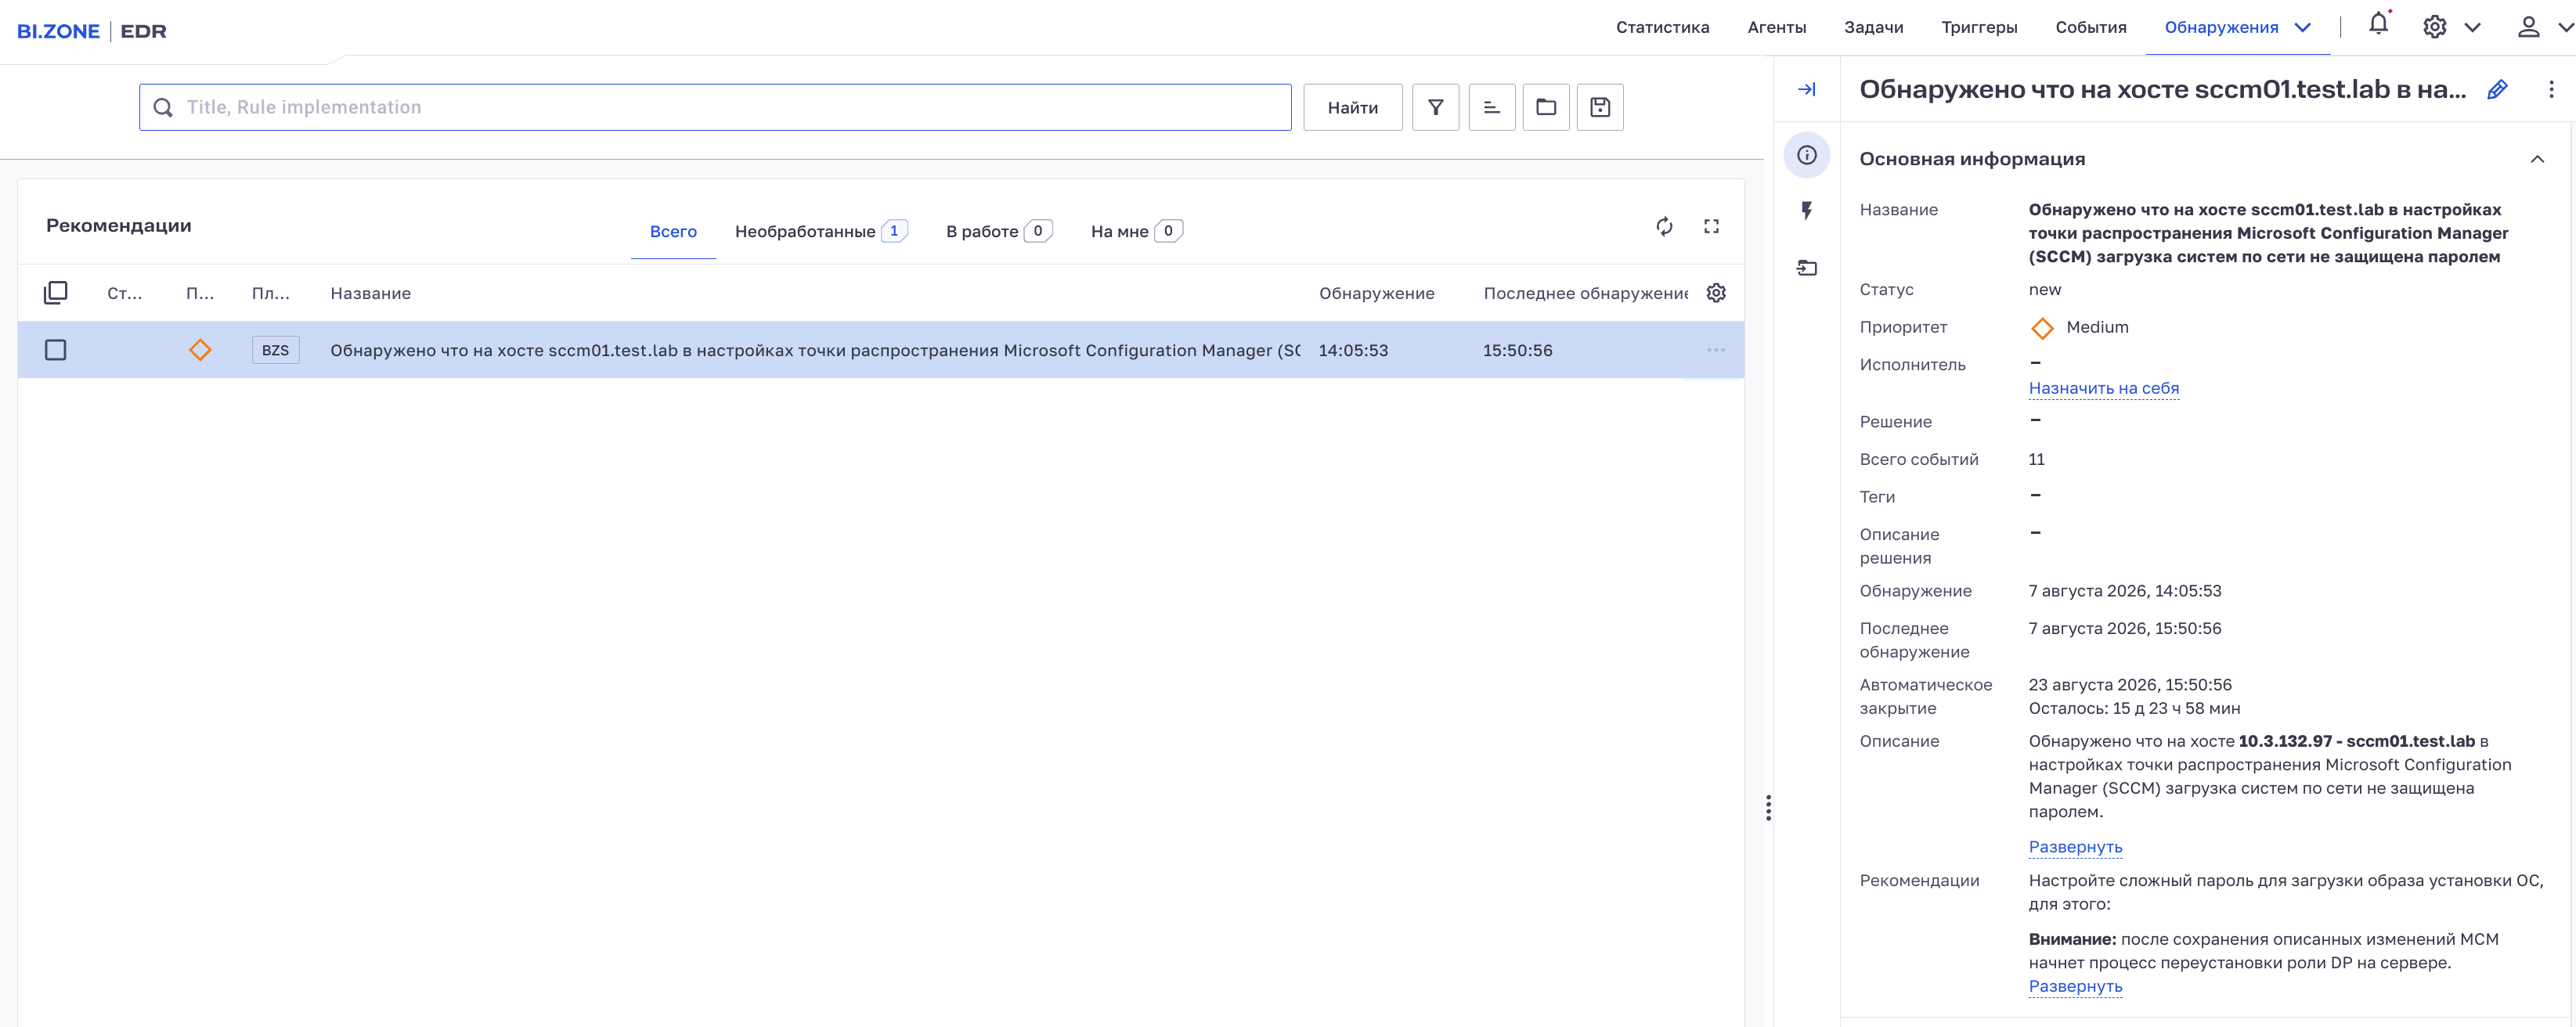Click the П... priority column header
Viewport: 2576px width, 1027px height.
[x=200, y=293]
